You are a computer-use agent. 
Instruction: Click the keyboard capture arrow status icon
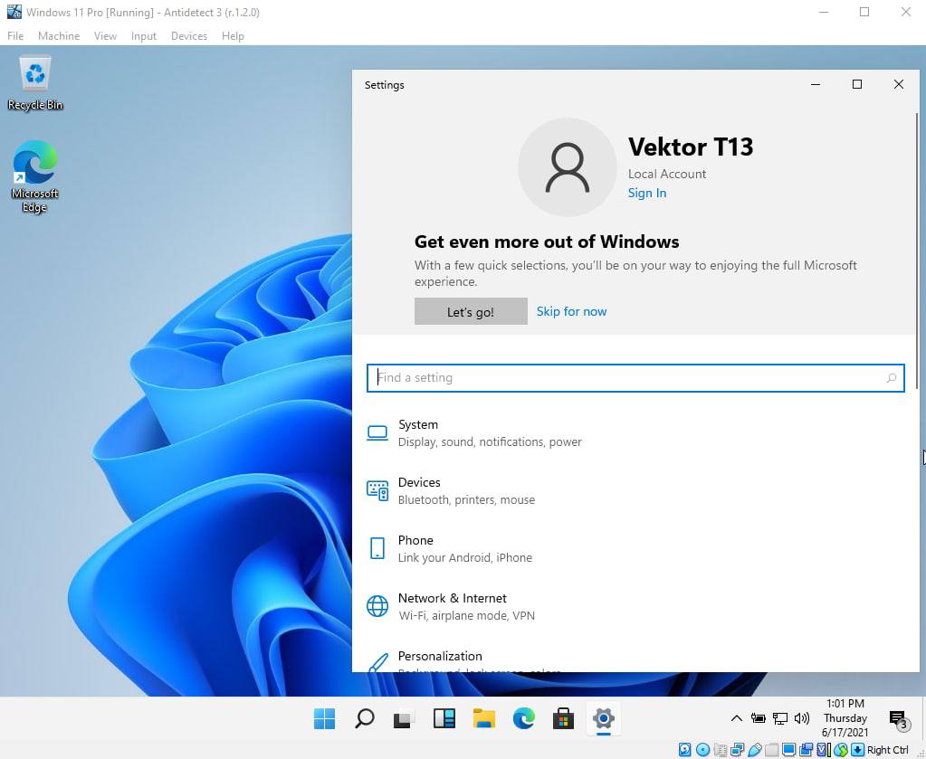pyautogui.click(x=857, y=750)
